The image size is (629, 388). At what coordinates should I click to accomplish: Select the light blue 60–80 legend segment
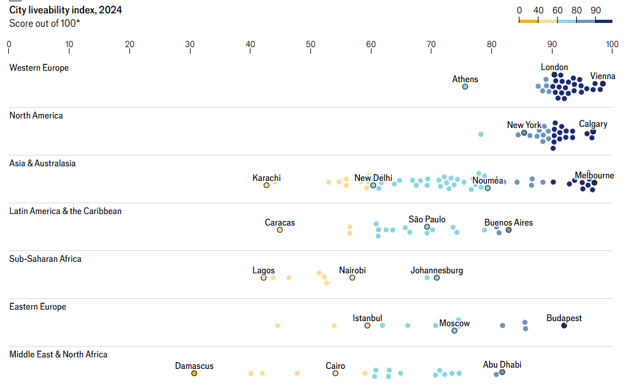(x=567, y=21)
